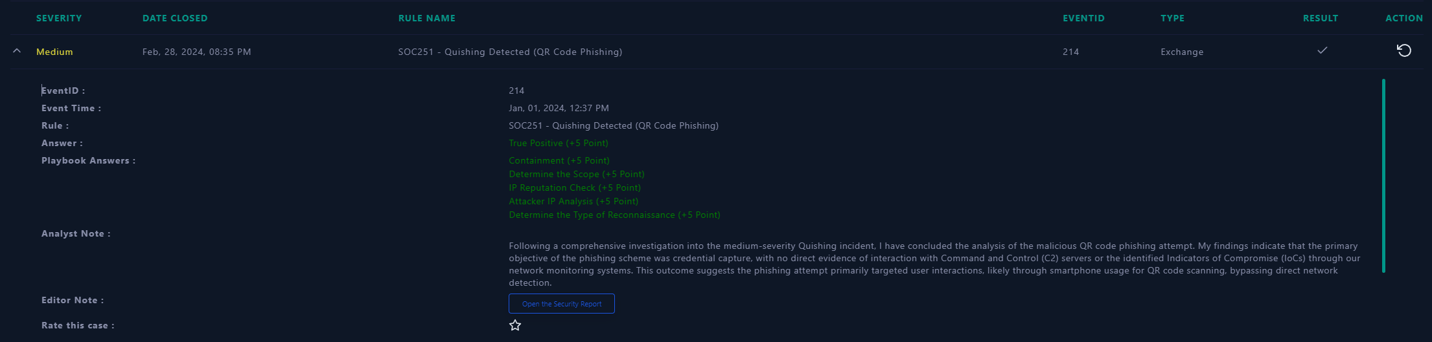Click the Action column header
This screenshot has width=1432, height=342.
point(1404,18)
